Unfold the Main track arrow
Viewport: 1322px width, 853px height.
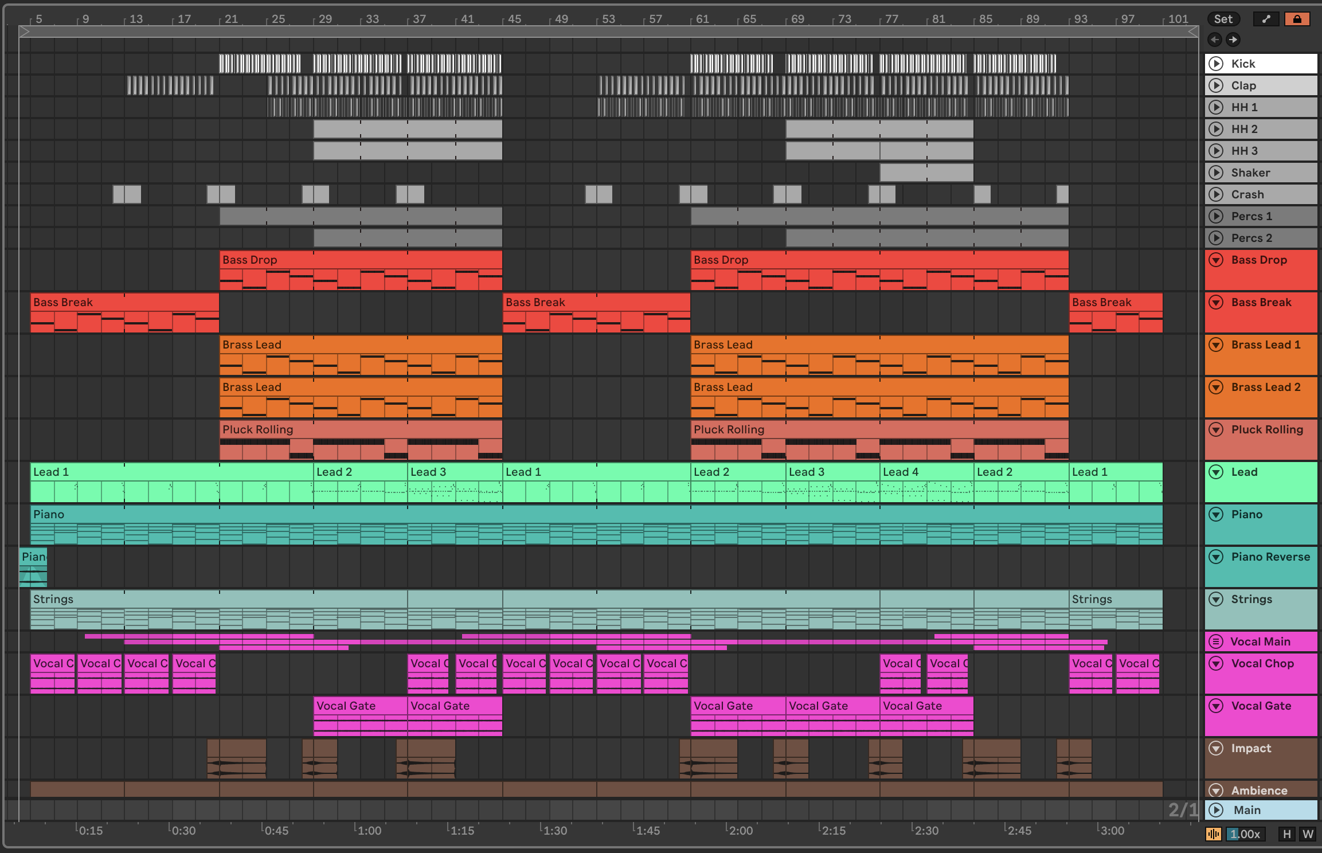(x=1216, y=810)
